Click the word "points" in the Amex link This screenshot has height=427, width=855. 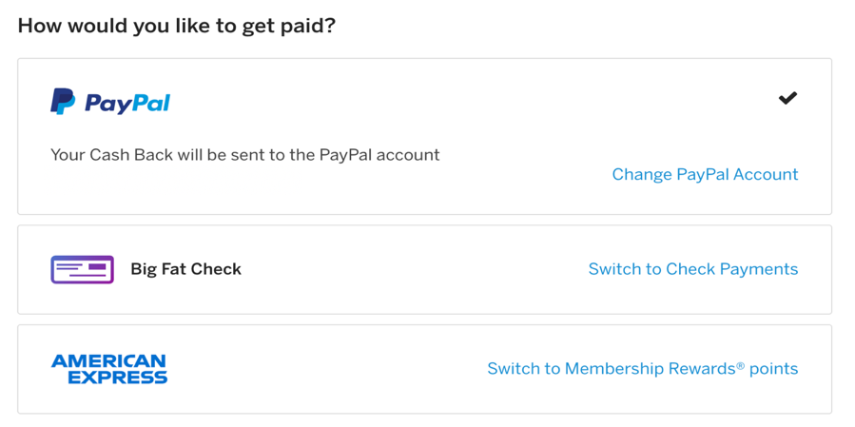773,369
